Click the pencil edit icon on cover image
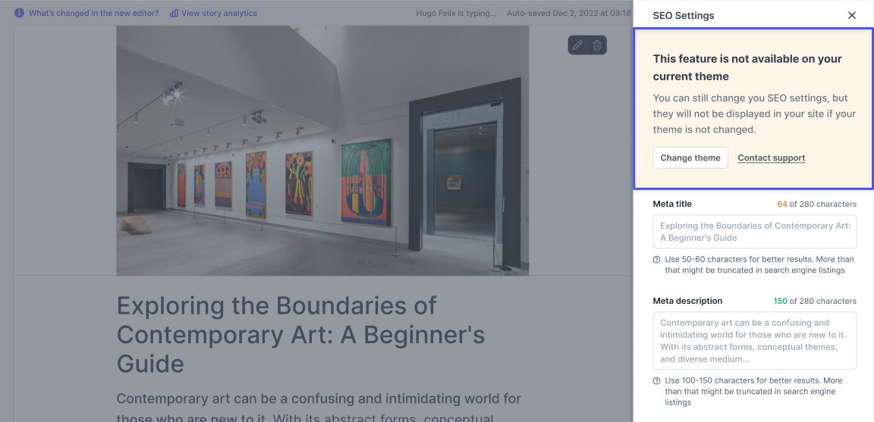 (577, 45)
